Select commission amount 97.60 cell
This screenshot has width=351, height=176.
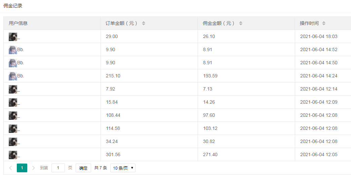(x=246, y=115)
